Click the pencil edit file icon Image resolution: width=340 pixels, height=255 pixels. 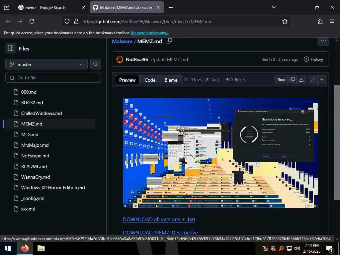313,80
